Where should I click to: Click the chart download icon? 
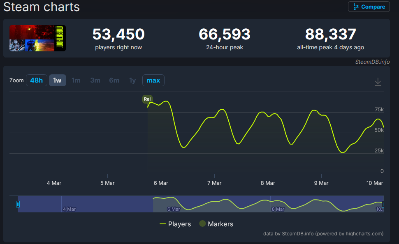click(x=378, y=82)
